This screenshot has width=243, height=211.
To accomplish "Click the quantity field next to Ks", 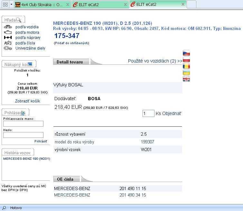I will [148, 113].
